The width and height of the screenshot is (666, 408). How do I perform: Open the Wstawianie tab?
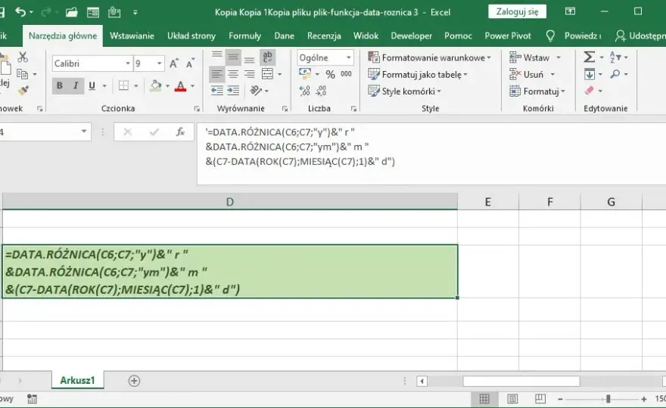click(132, 36)
